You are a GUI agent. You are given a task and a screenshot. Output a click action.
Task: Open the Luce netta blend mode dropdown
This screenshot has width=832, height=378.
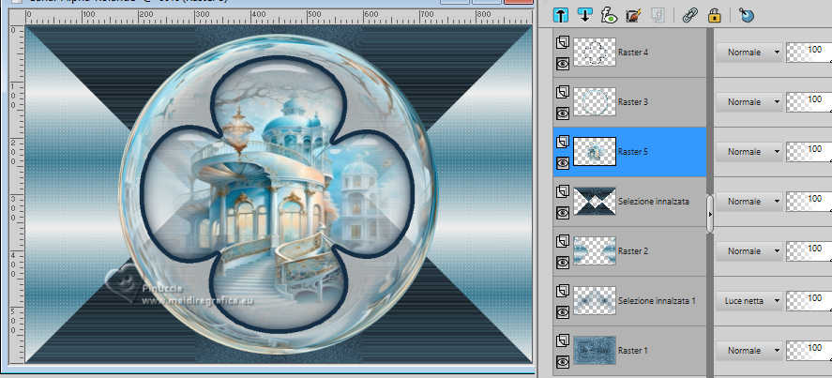tap(749, 300)
